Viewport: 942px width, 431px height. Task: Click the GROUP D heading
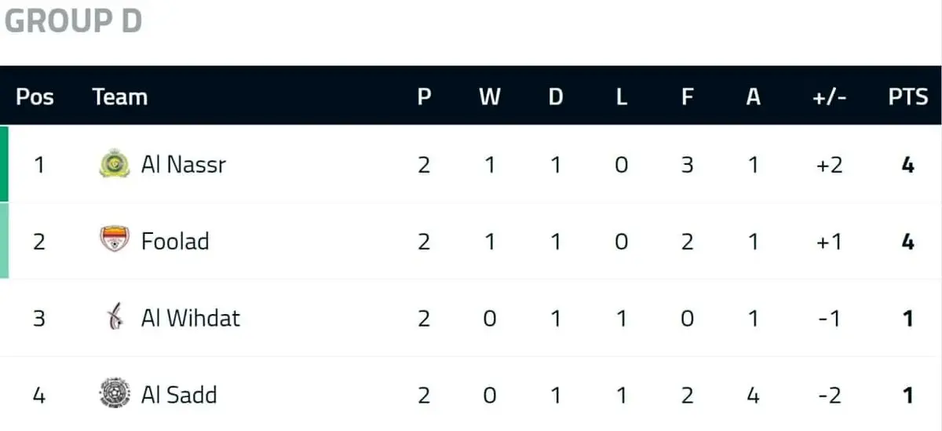tap(73, 21)
